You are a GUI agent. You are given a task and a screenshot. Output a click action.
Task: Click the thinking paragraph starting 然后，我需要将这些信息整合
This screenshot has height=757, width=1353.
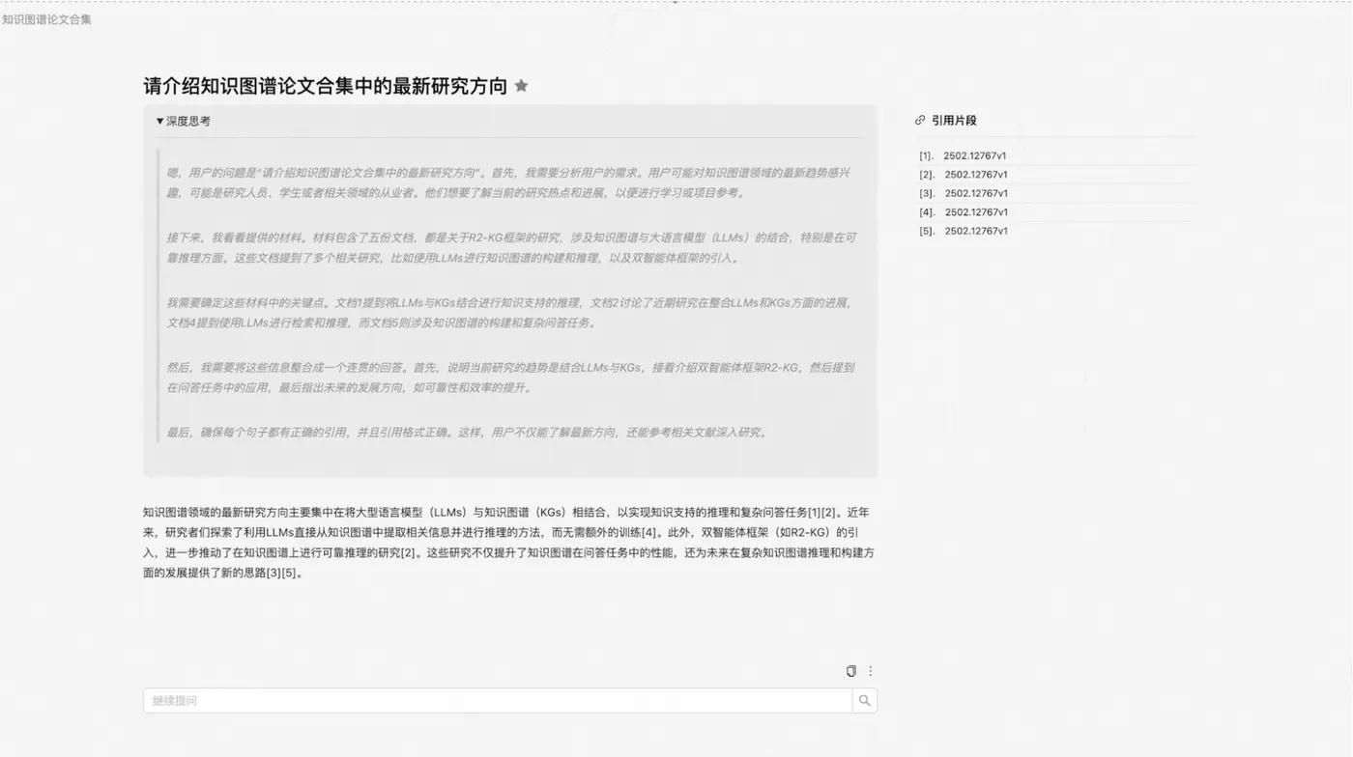[511, 378]
